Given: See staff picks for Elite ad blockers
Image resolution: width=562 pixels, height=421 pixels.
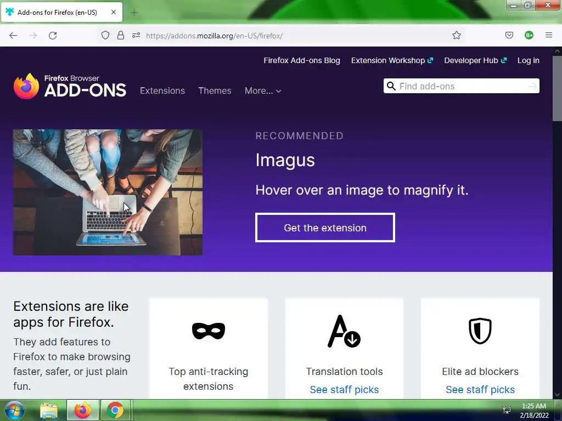Looking at the screenshot, I should coord(480,390).
